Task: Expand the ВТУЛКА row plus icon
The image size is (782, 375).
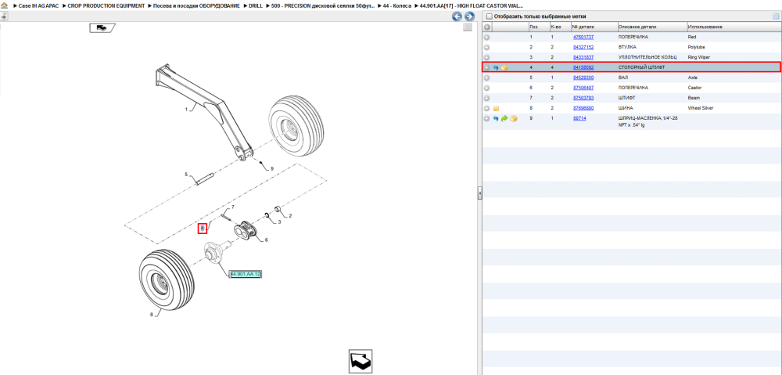Action: tap(487, 48)
